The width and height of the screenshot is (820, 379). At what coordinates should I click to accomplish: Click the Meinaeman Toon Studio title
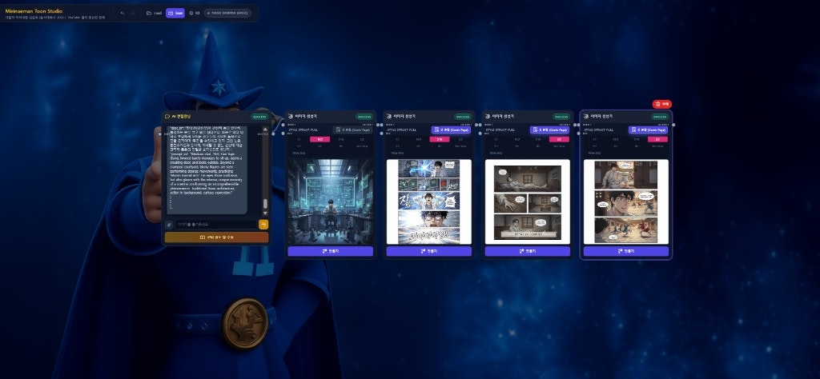[x=34, y=11]
